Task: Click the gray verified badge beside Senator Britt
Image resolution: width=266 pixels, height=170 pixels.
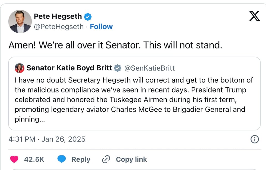Action: [x=118, y=68]
